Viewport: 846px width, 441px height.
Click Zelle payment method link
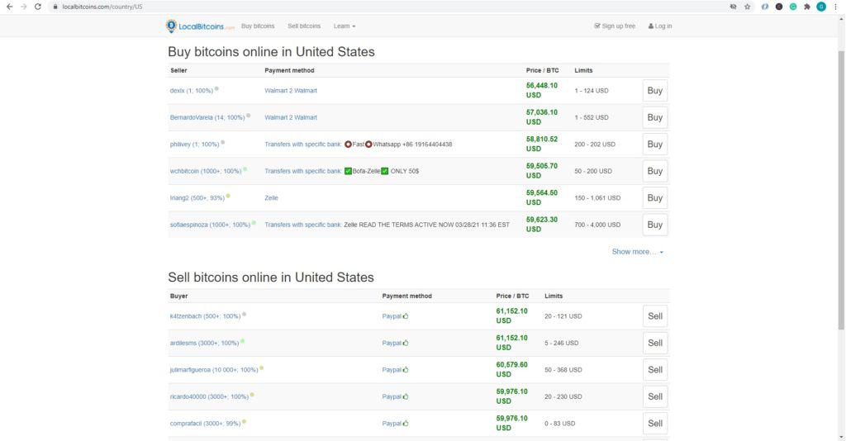coord(271,198)
